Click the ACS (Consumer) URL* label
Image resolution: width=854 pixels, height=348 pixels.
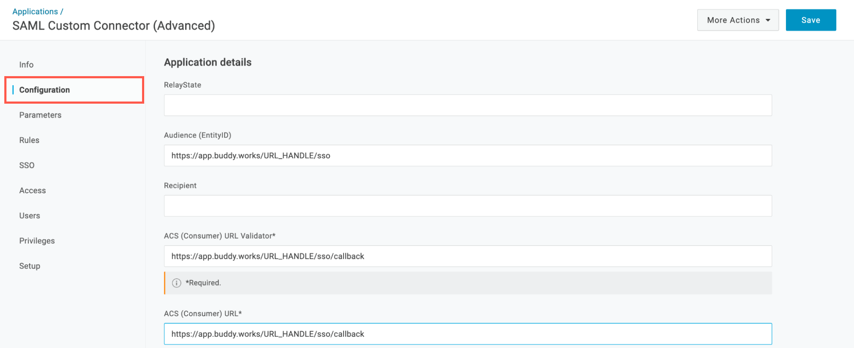[203, 314]
